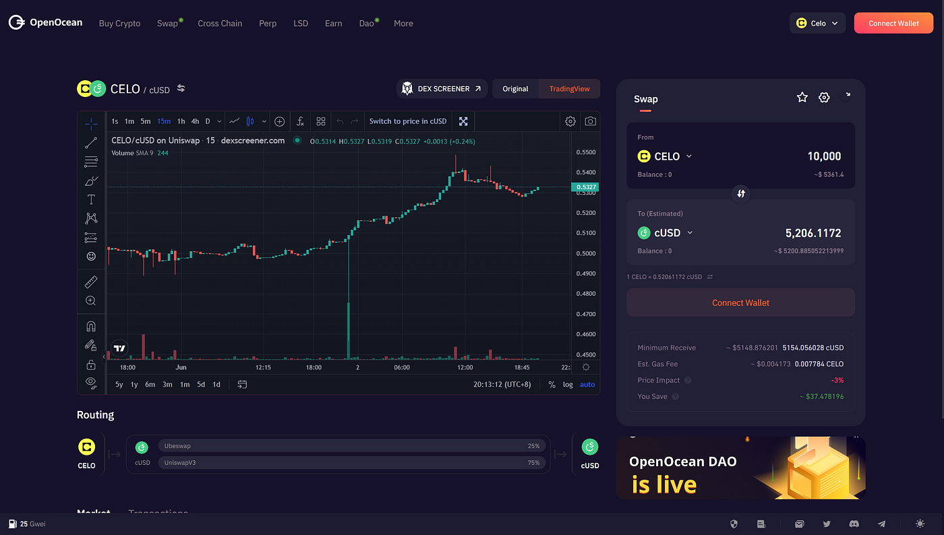Collapse the swap panel arrow icon
The image size is (944, 535).
[x=848, y=95]
